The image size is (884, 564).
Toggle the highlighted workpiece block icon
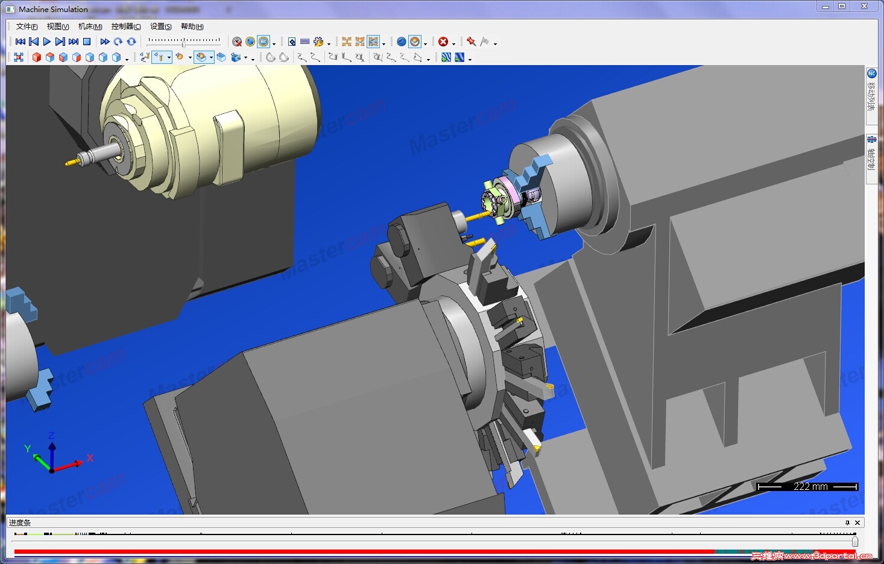[x=201, y=57]
